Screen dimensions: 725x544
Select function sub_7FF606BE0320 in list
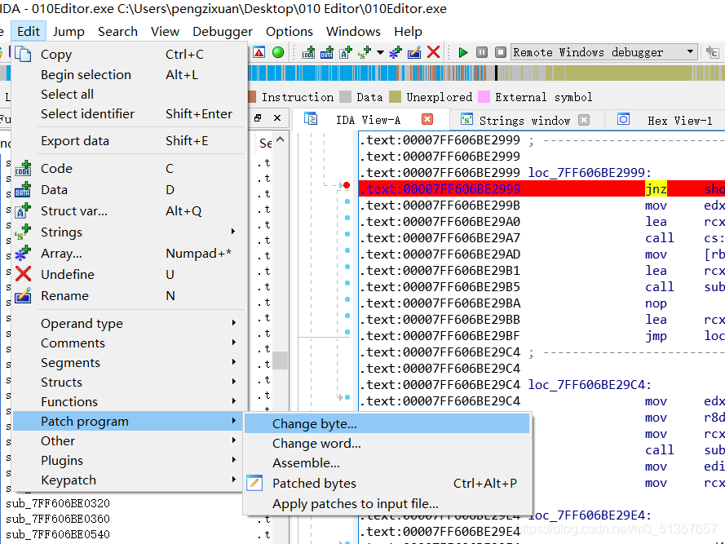[x=58, y=503]
